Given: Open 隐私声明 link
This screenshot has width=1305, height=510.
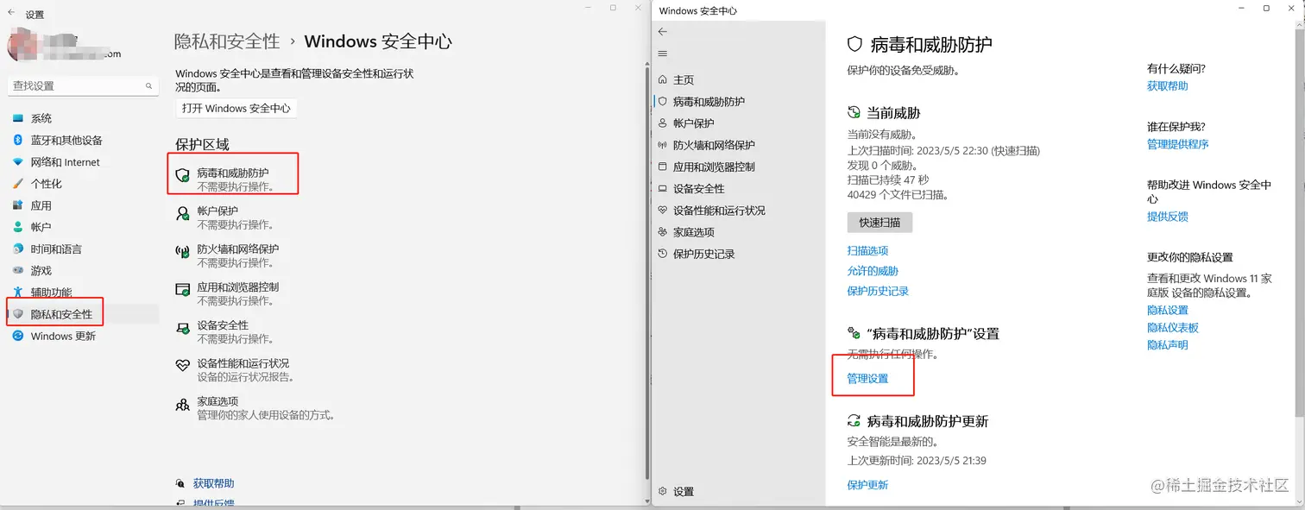Looking at the screenshot, I should (1167, 345).
